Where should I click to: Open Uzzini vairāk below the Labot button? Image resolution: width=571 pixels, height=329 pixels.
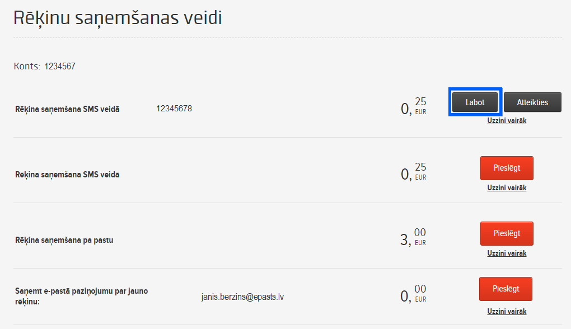[x=507, y=121]
